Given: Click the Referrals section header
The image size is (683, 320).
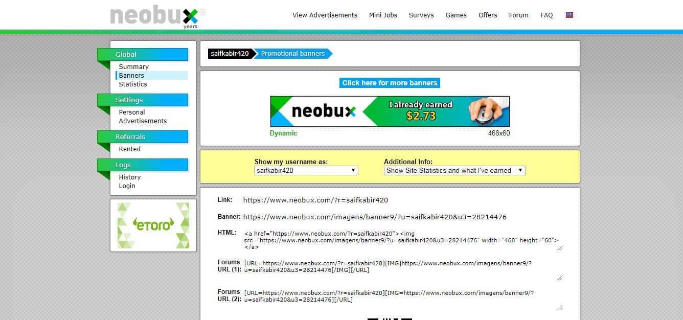Looking at the screenshot, I should click(143, 136).
